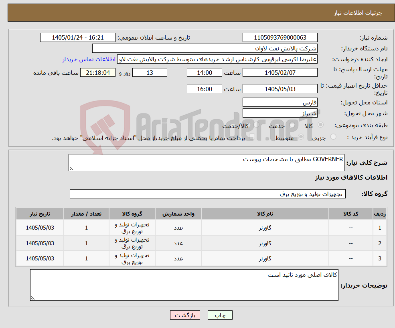Click the need number field 1105093769000063

click(280, 38)
